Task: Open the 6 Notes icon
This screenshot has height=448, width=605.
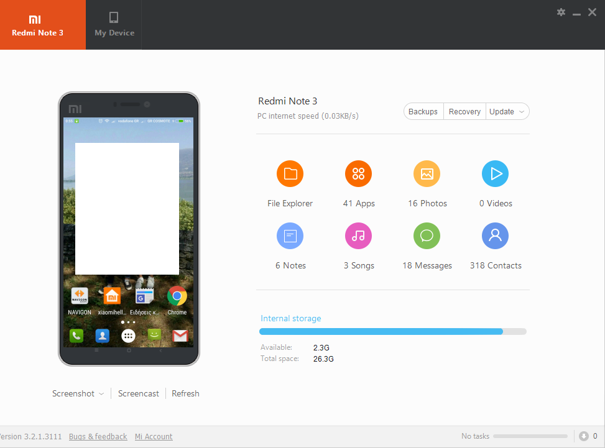Action: 290,236
